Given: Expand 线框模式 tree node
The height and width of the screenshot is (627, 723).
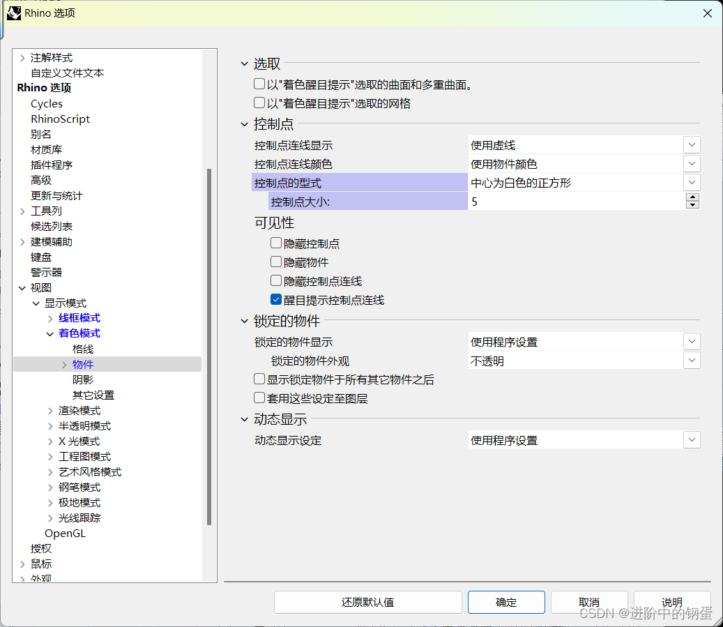Looking at the screenshot, I should pos(50,318).
